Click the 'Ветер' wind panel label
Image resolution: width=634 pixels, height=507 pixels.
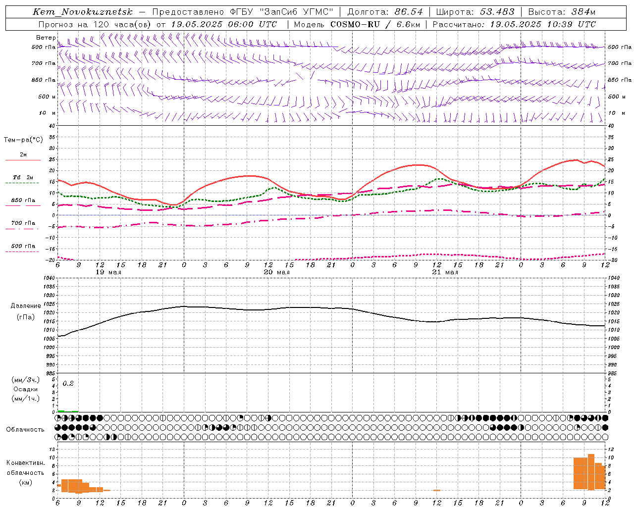(46, 38)
